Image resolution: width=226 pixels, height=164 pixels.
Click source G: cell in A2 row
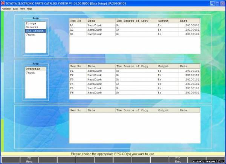point(136,30)
